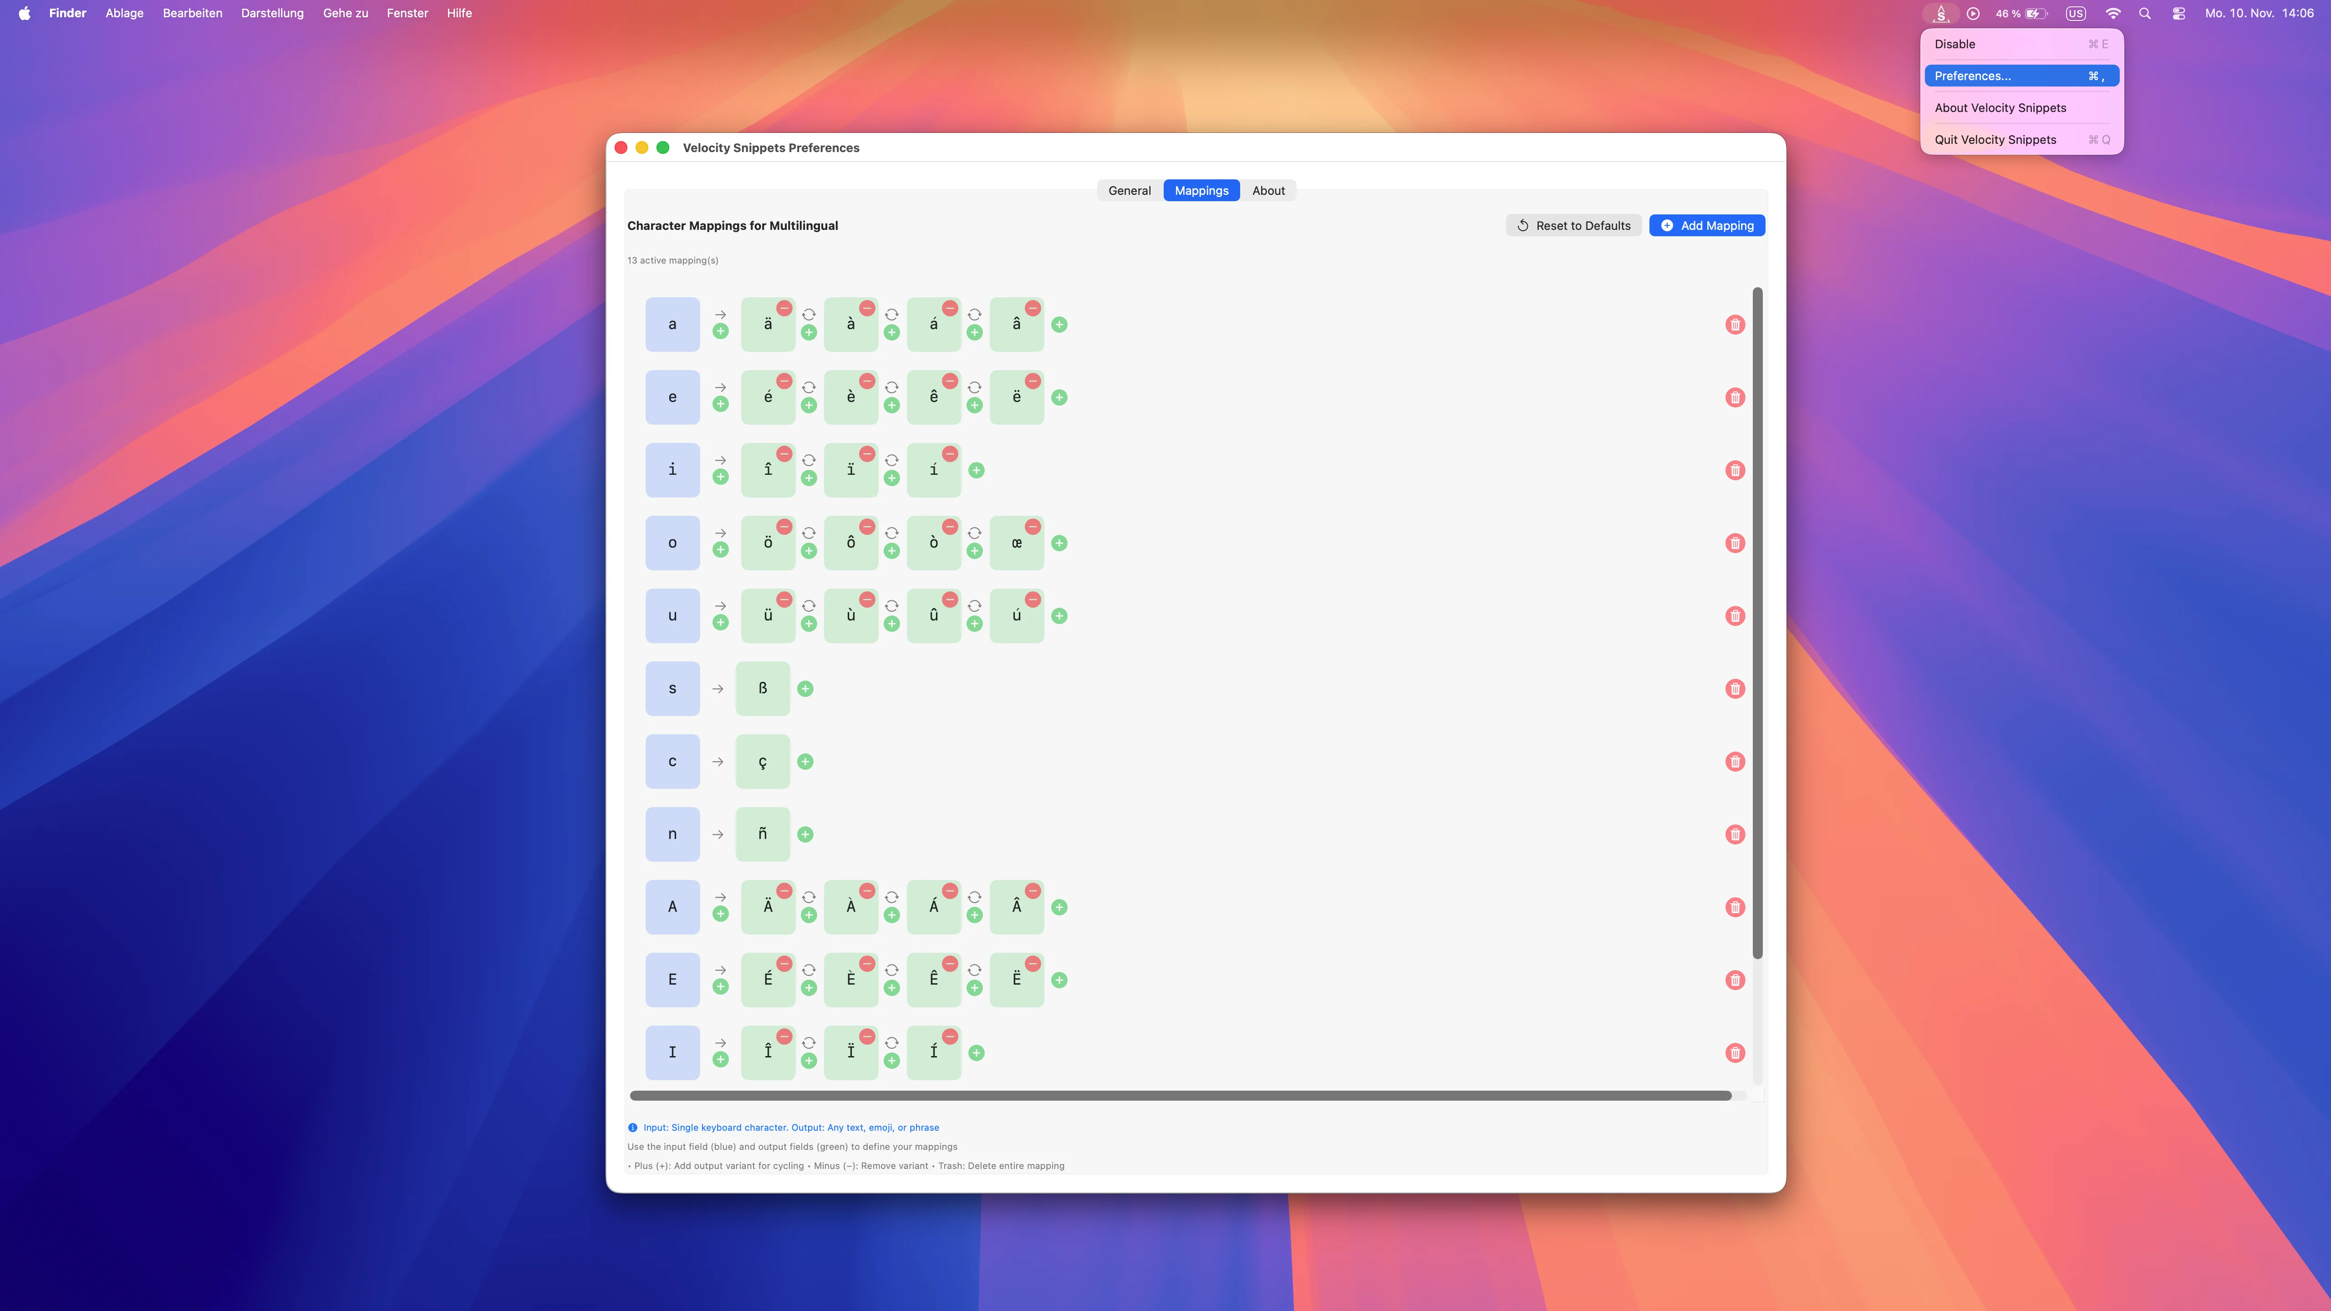Image resolution: width=2331 pixels, height=1311 pixels.
Task: Add new variant after ñ
Action: coord(805,834)
